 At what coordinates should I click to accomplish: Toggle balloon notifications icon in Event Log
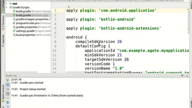(x=7, y=85)
